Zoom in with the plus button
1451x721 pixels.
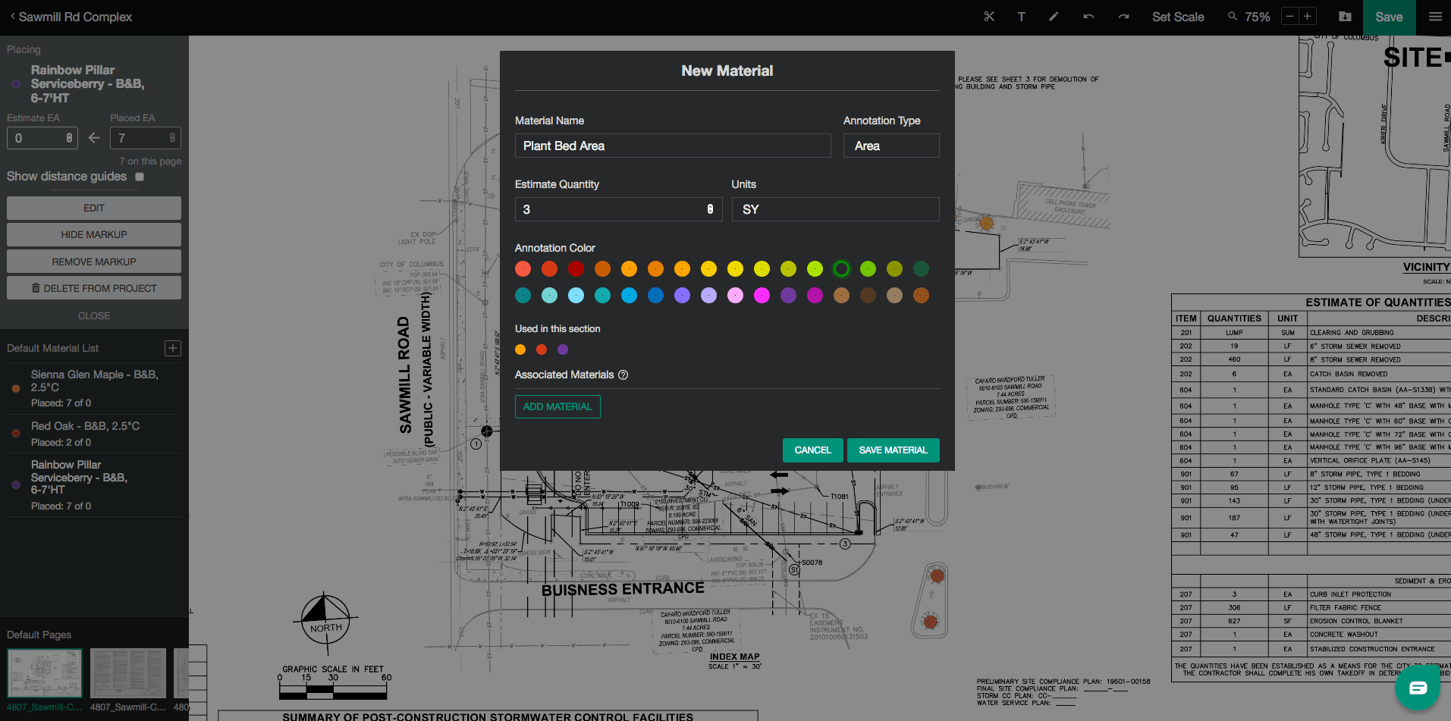[x=1307, y=16]
